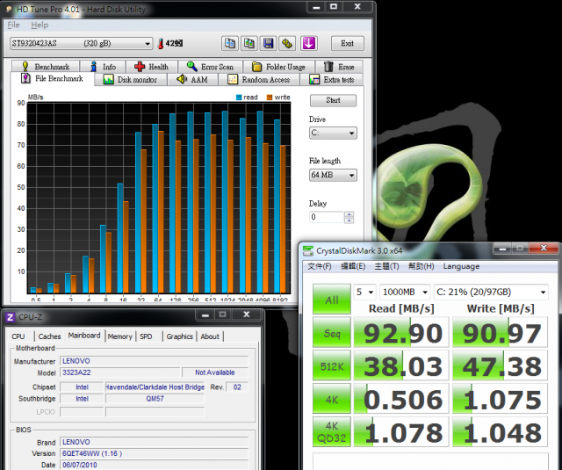Open CPU-Z Caches tab

pyautogui.click(x=49, y=336)
